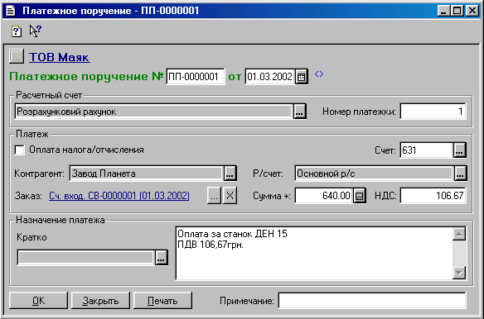Click the Закрыть button

click(x=100, y=300)
